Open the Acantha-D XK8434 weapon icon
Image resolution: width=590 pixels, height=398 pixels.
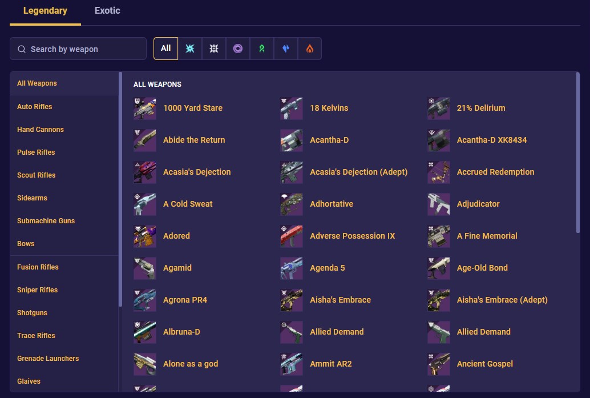click(439, 140)
